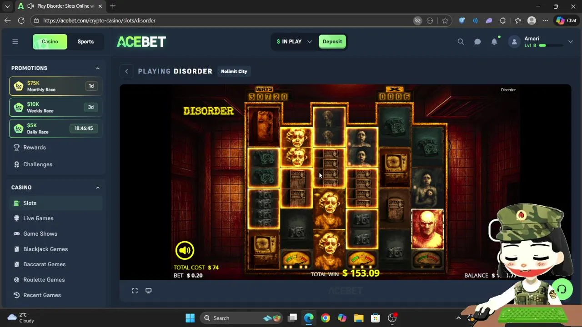Open the weather widget showing 2°C
The image size is (582, 327).
[x=21, y=318]
